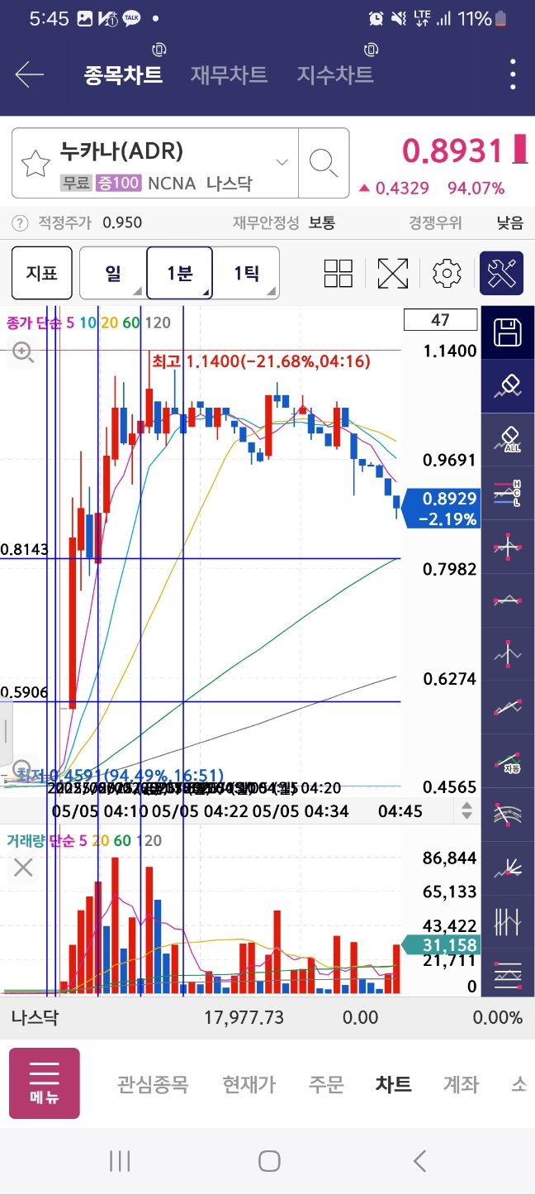
Task: Open the three-dot overflow menu
Action: pyautogui.click(x=513, y=75)
